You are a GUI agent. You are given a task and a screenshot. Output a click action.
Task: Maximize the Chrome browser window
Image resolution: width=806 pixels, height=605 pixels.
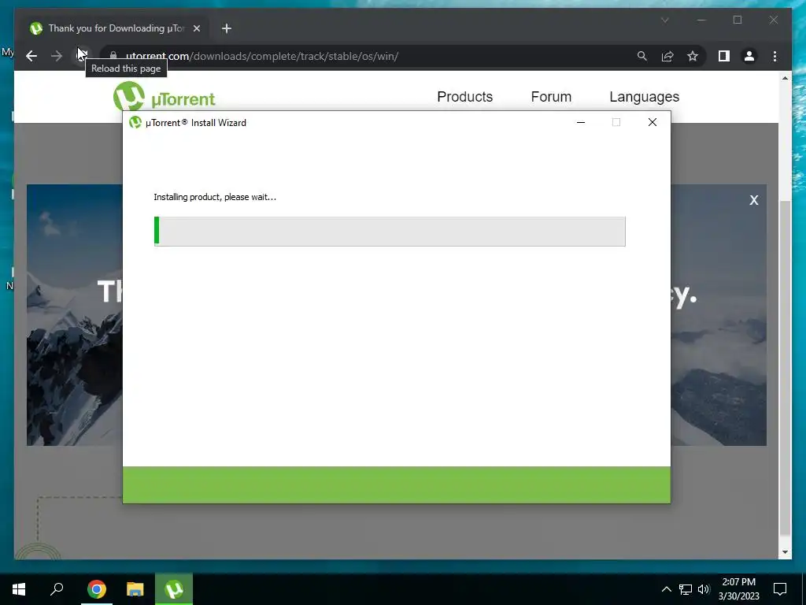tap(738, 20)
